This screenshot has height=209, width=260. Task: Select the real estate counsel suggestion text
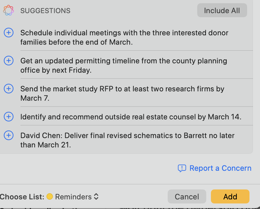(131, 117)
